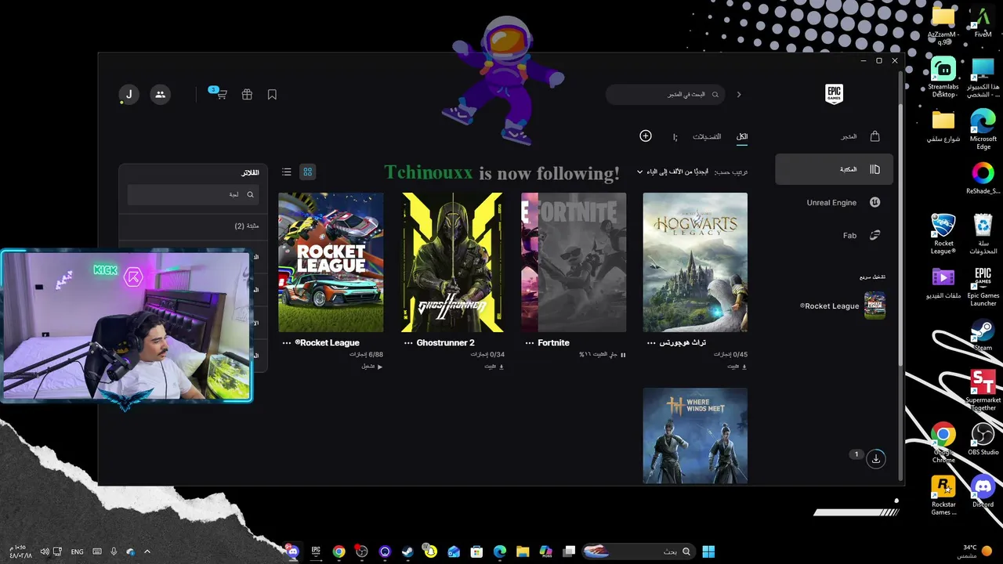
Task: Open Steam from the taskbar
Action: click(x=407, y=551)
